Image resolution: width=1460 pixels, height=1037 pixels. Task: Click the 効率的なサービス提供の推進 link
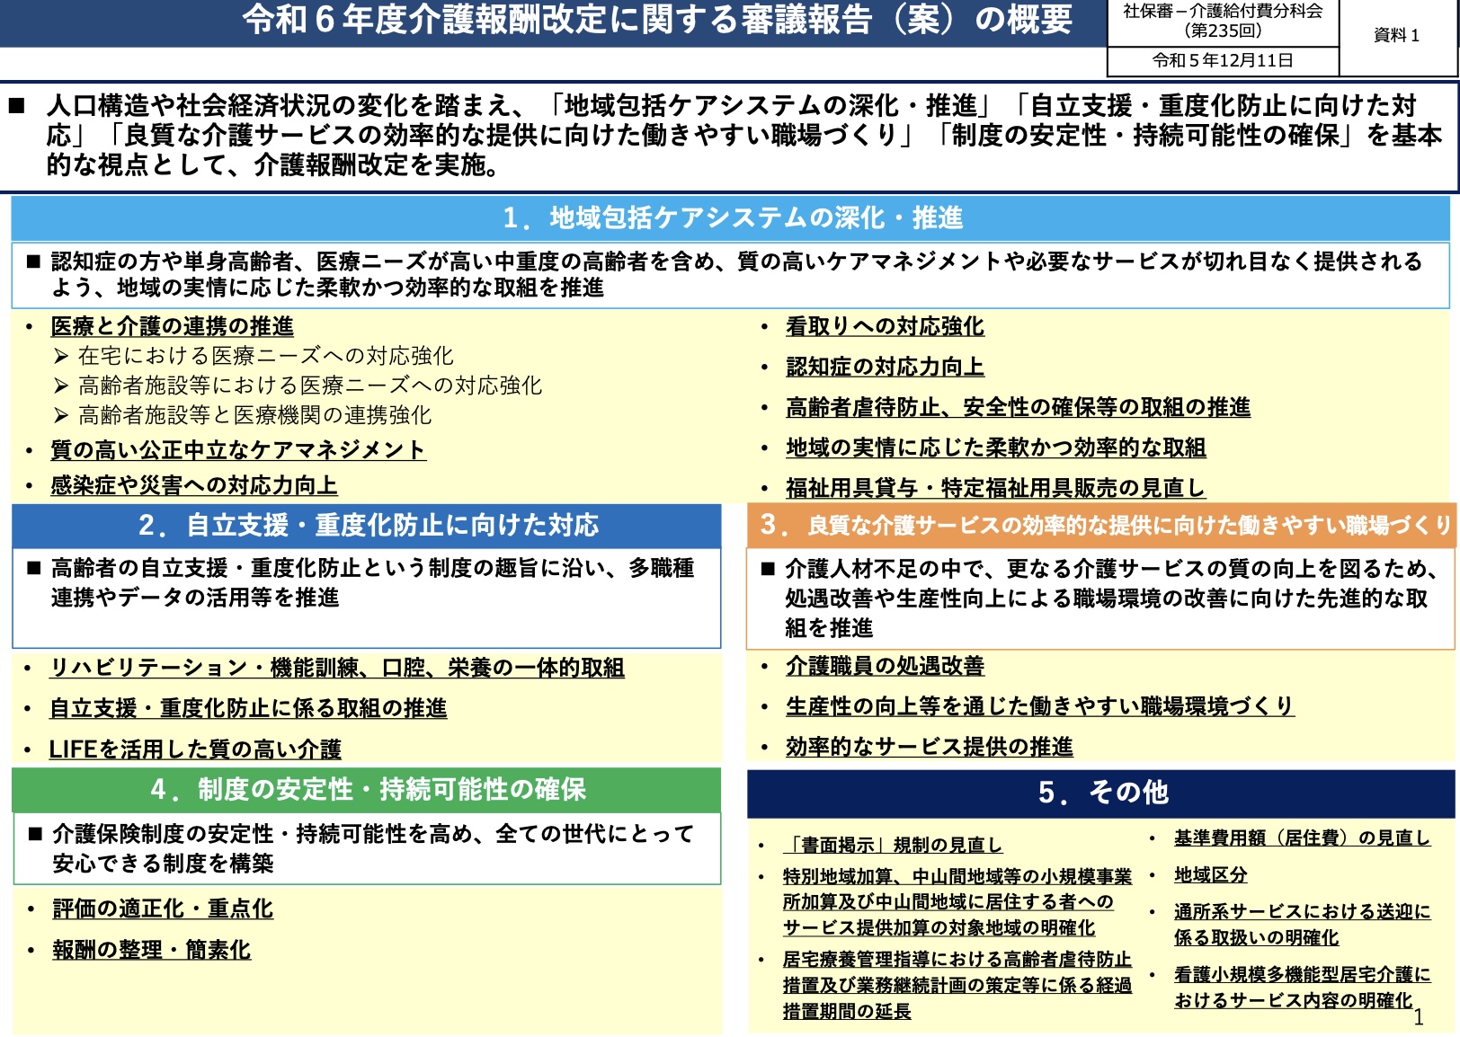pos(929,747)
